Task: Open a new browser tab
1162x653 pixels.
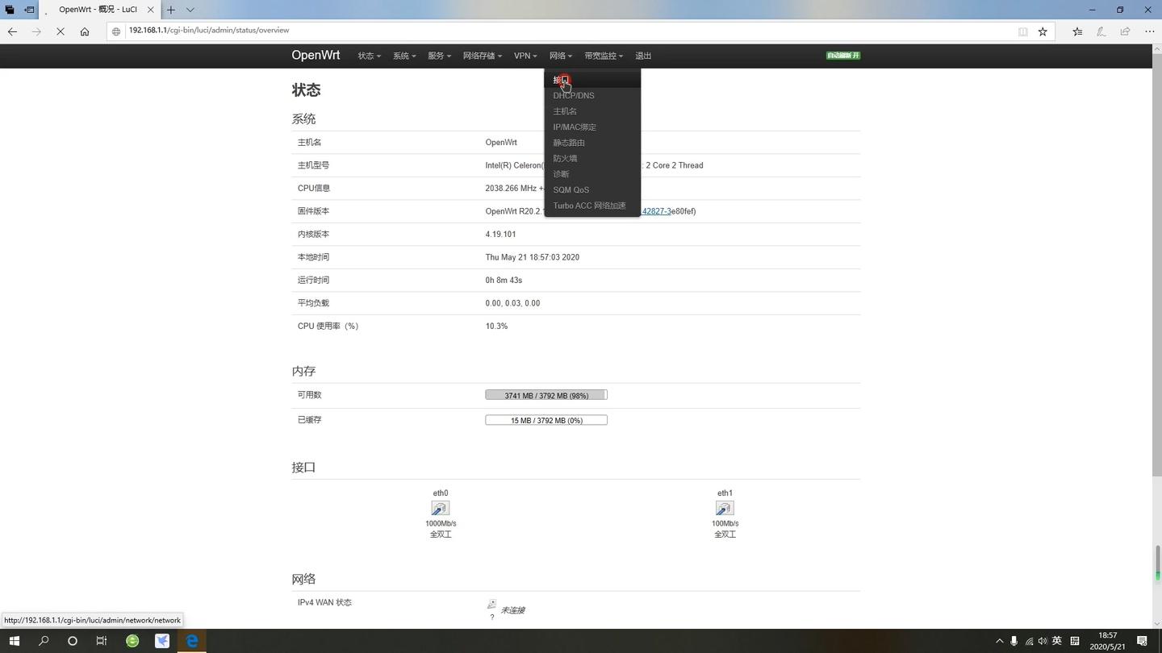Action: (171, 10)
